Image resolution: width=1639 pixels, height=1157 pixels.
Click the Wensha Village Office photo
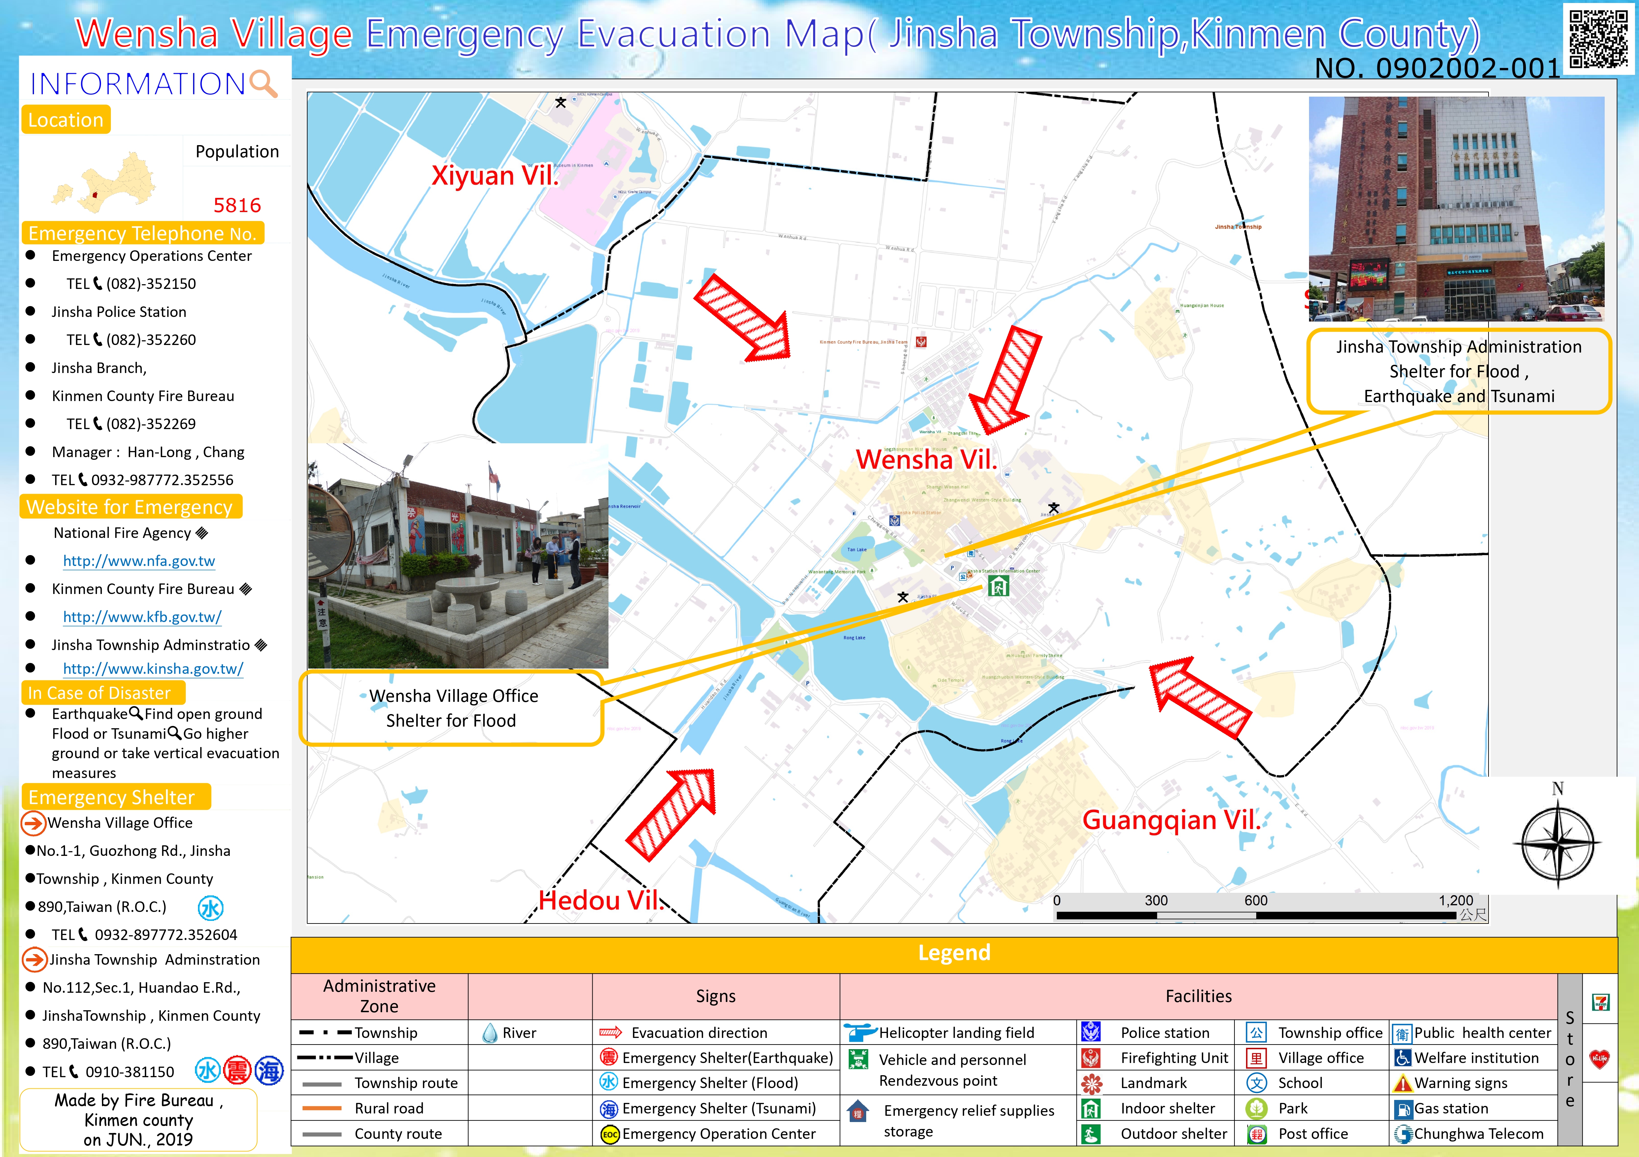click(x=458, y=556)
